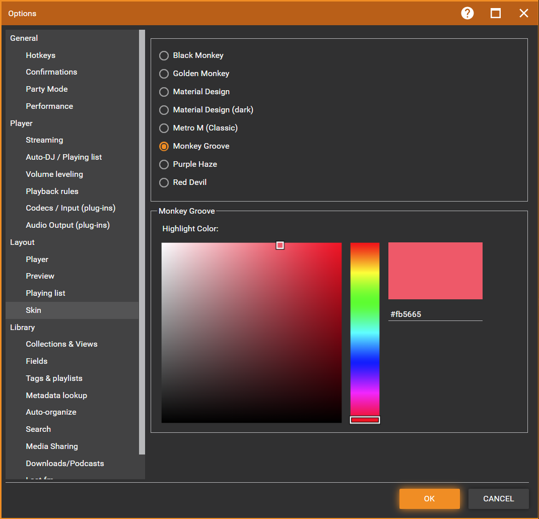Open Collections & Views in Library
Screen dimensions: 539x519
click(61, 344)
